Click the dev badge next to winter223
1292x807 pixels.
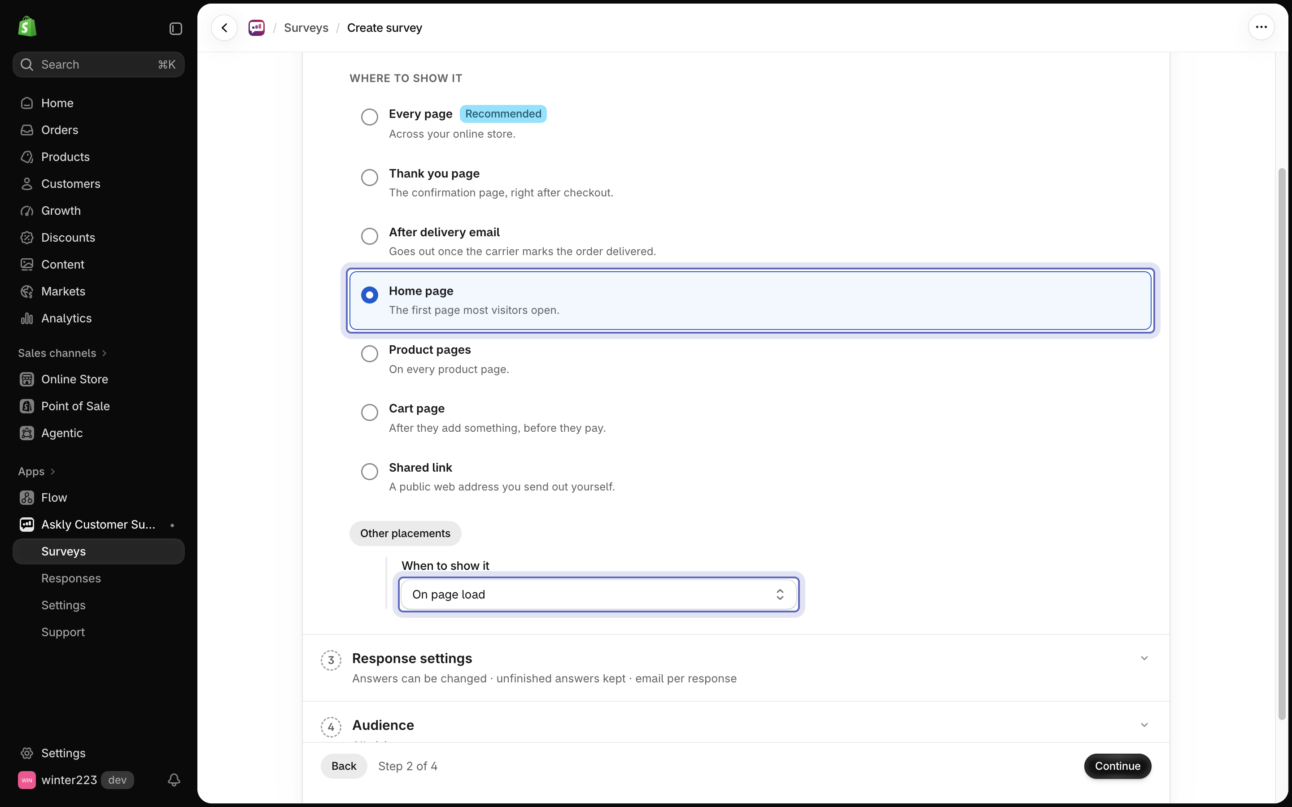(117, 780)
